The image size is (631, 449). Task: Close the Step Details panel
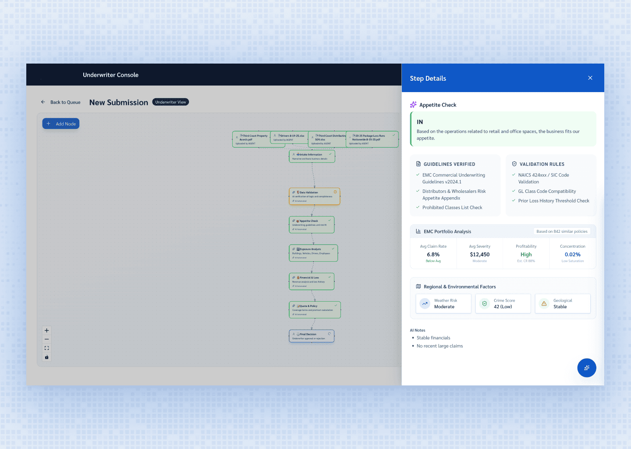[x=590, y=78]
